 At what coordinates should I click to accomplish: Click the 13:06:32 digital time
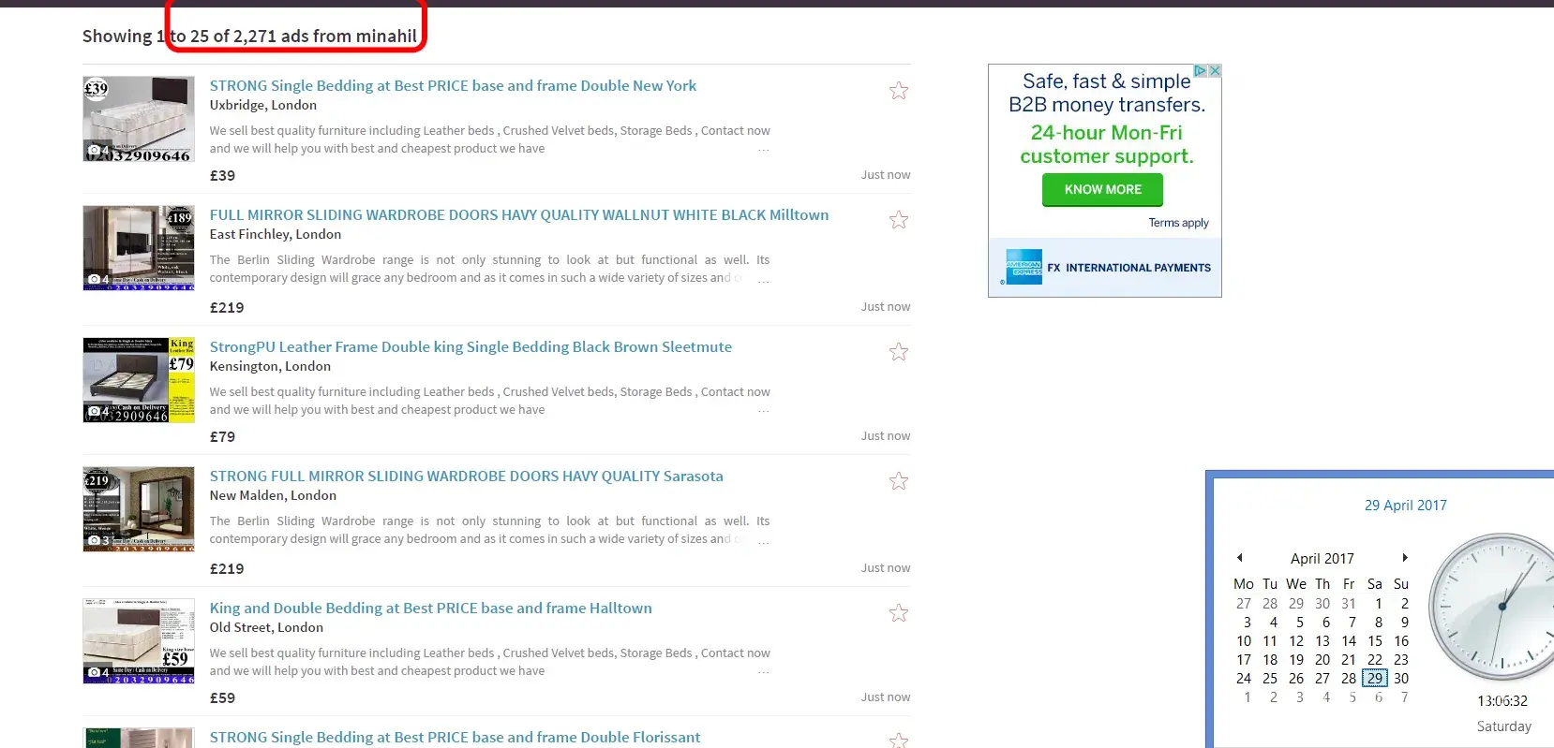(1502, 701)
